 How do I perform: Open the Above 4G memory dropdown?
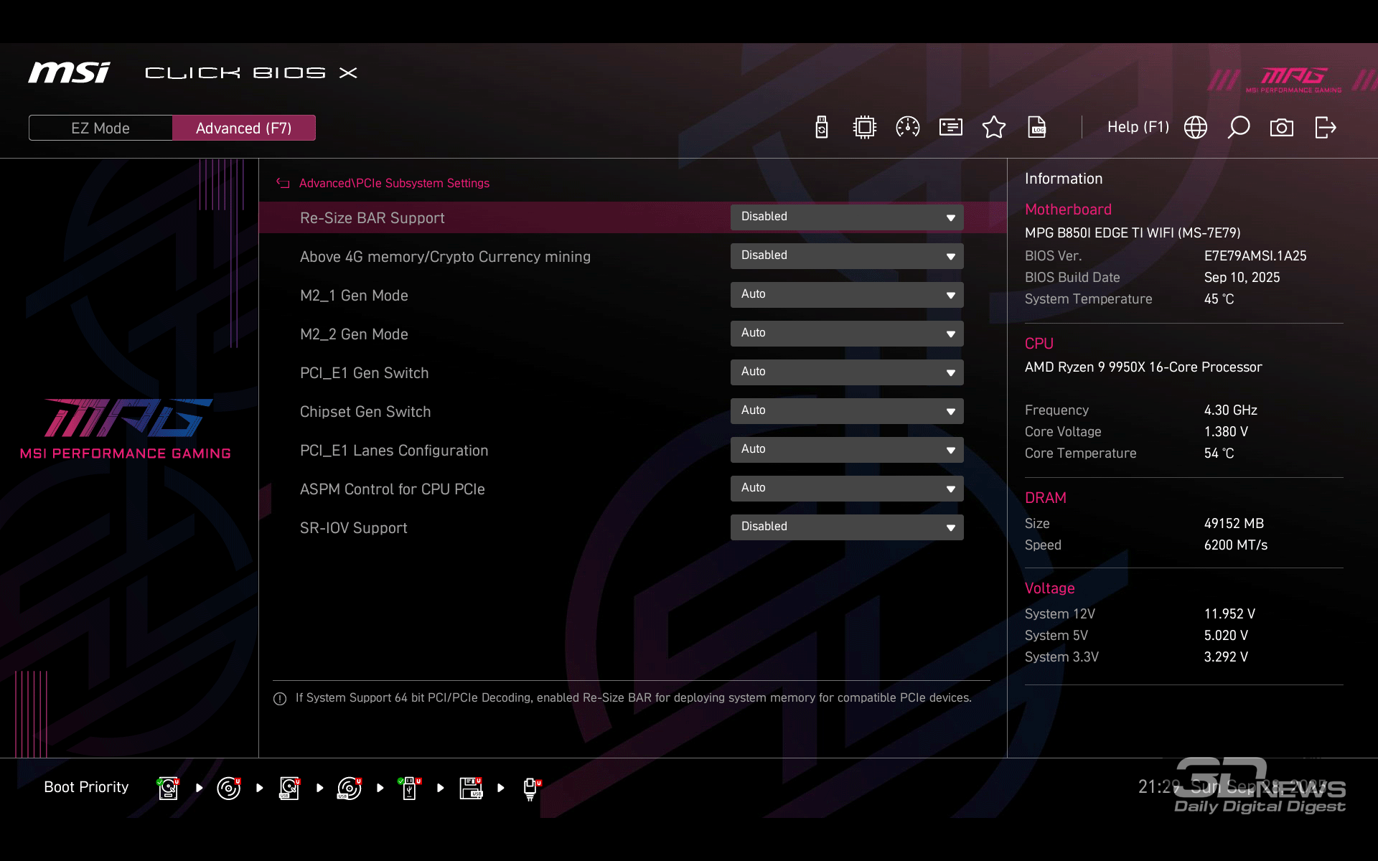pyautogui.click(x=847, y=256)
